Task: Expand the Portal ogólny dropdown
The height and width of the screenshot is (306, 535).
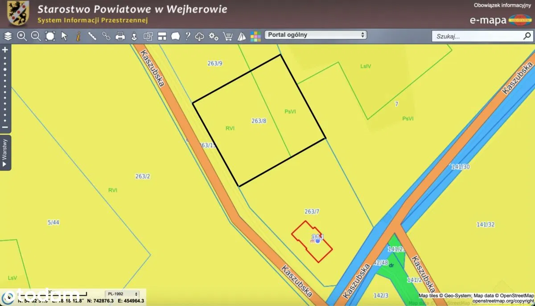Action: pos(316,35)
